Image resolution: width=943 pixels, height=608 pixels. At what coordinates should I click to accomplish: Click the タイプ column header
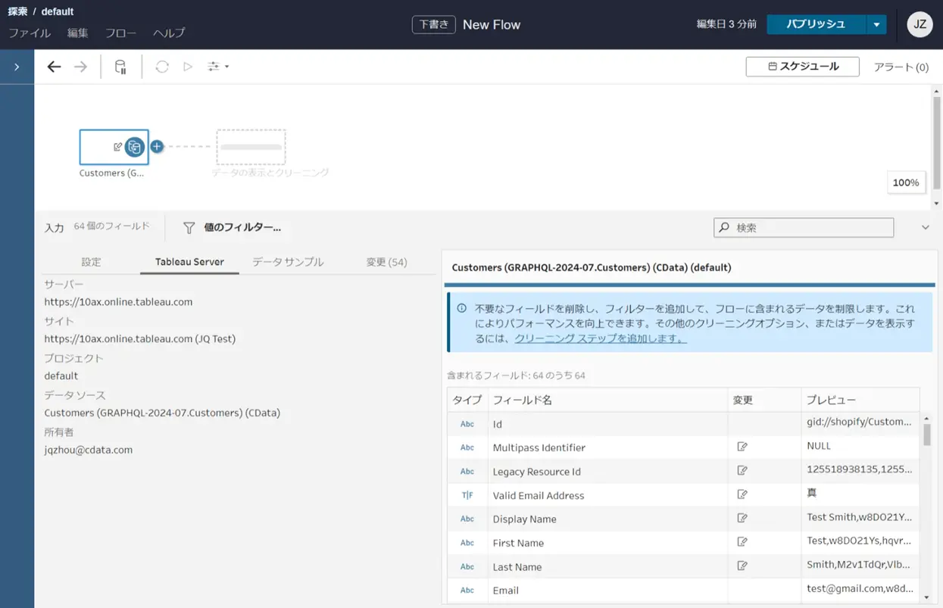tap(467, 400)
